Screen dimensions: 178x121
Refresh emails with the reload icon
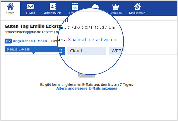pos(61,51)
